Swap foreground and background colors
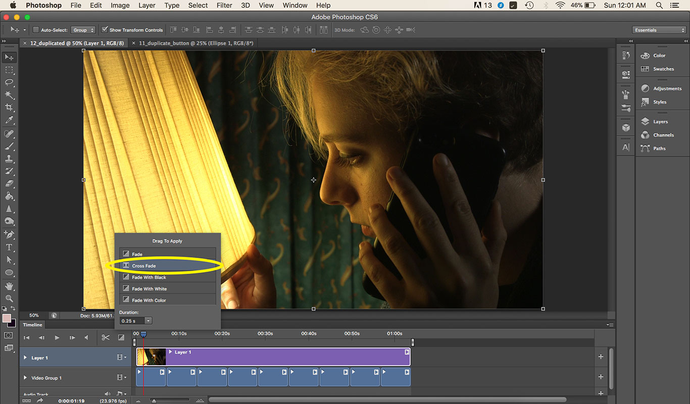 (x=14, y=308)
